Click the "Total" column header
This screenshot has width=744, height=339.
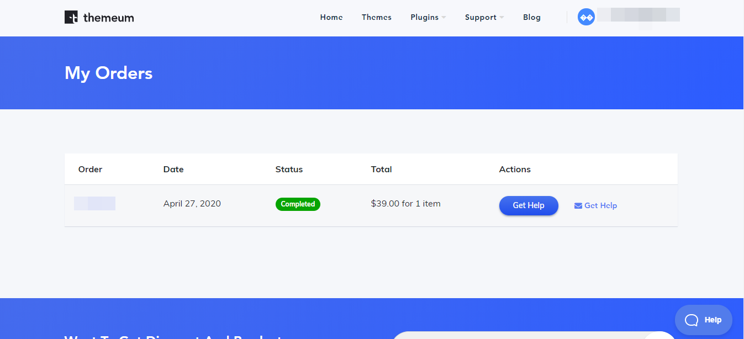tap(382, 169)
